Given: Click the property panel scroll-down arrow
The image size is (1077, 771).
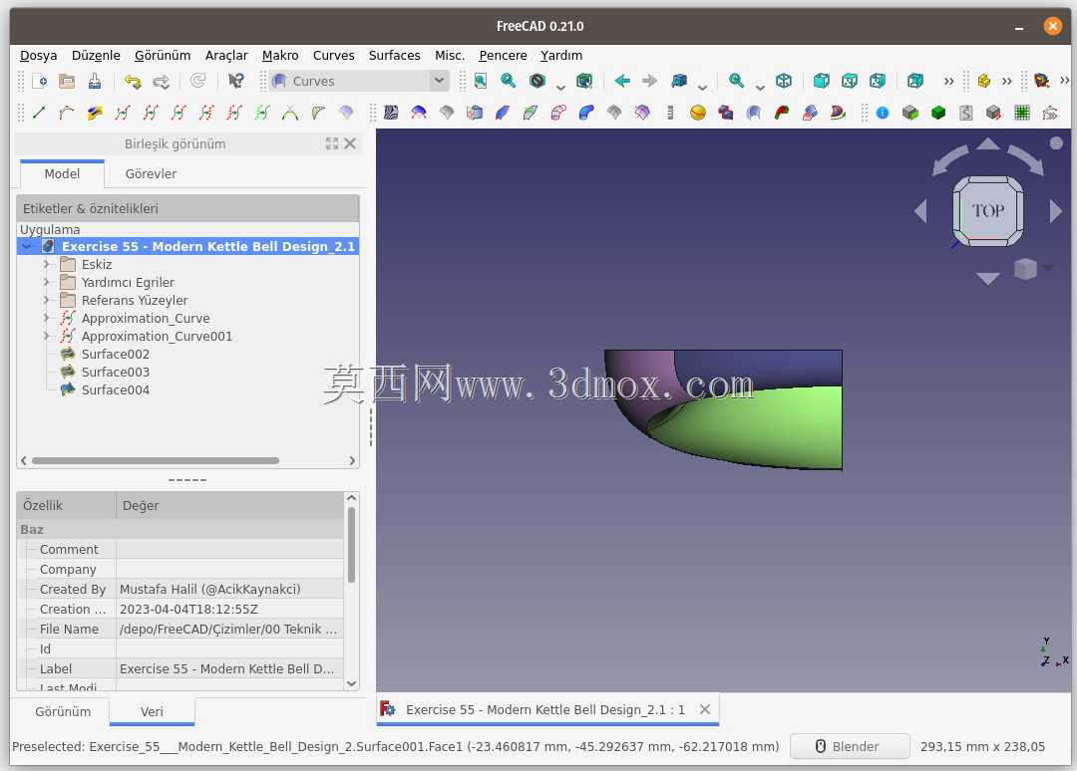Looking at the screenshot, I should 352,683.
